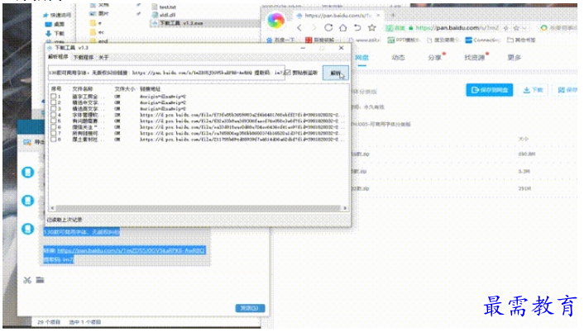Viewport: 584px width, 332px height.
Task: Close the pan.baidu.com browser tab
Action: tap(378, 16)
